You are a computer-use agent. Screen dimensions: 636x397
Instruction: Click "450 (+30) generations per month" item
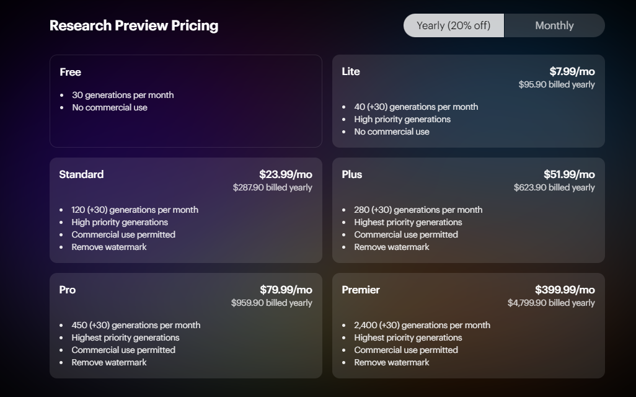(x=136, y=325)
